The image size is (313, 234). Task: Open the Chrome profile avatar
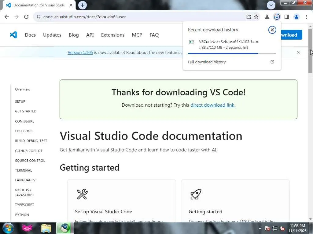pos(296,17)
